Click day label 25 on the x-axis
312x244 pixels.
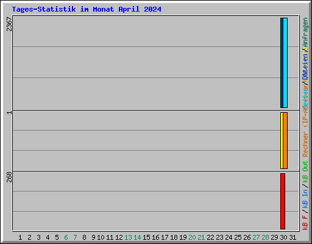tap(238, 237)
